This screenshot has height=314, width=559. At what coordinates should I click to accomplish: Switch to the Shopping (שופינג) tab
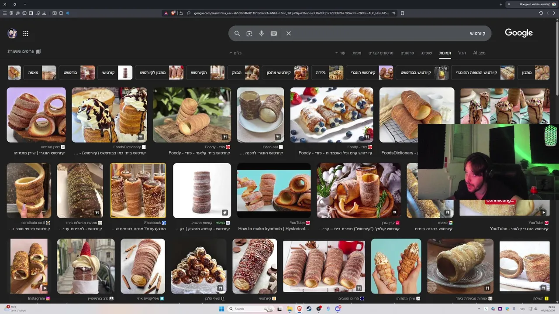coord(427,53)
